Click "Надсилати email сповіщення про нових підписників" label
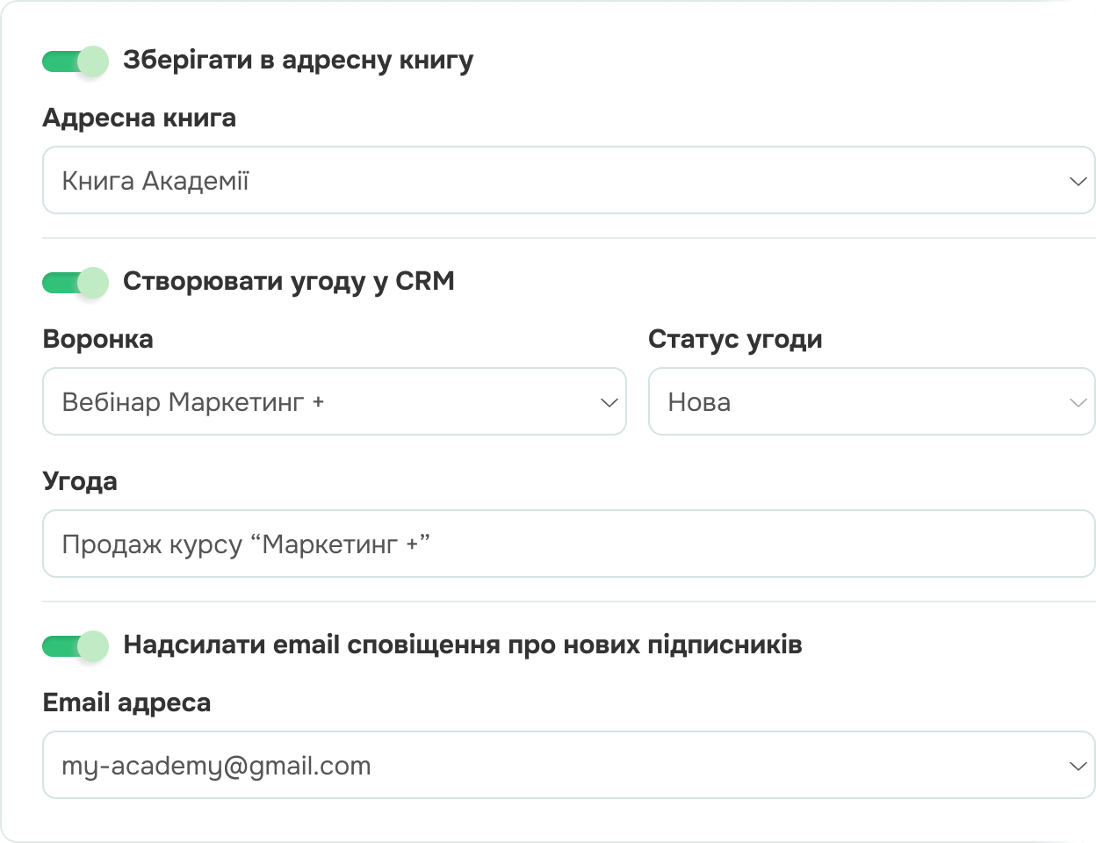 pyautogui.click(x=462, y=645)
